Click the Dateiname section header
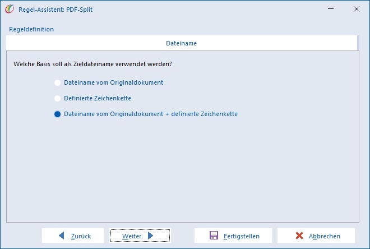 pos(182,43)
